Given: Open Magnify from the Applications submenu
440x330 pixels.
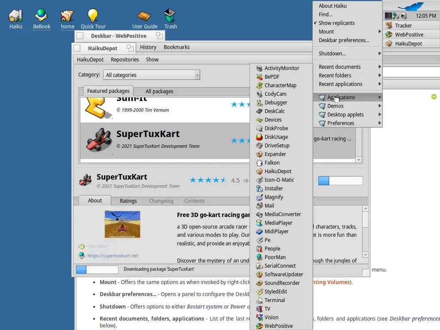Looking at the screenshot, I should coord(281,197).
